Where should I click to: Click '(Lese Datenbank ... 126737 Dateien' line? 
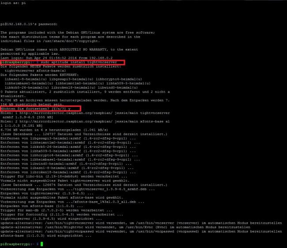[84, 134]
